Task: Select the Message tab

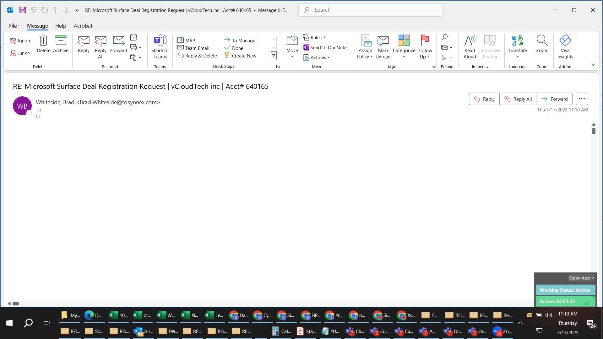Action: point(37,26)
